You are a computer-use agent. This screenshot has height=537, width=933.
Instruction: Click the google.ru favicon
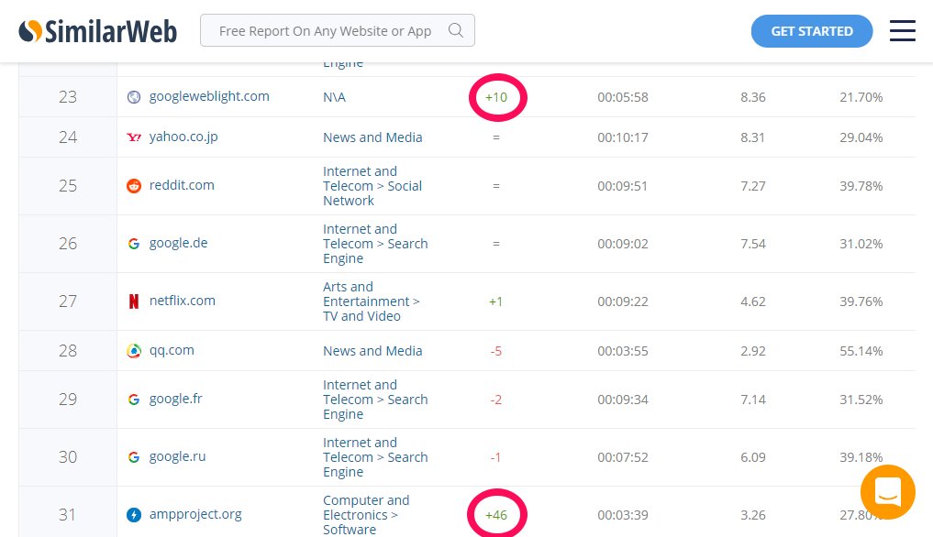134,457
